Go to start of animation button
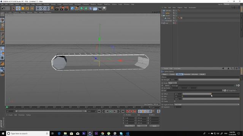243x136 pixels. coord(99,111)
